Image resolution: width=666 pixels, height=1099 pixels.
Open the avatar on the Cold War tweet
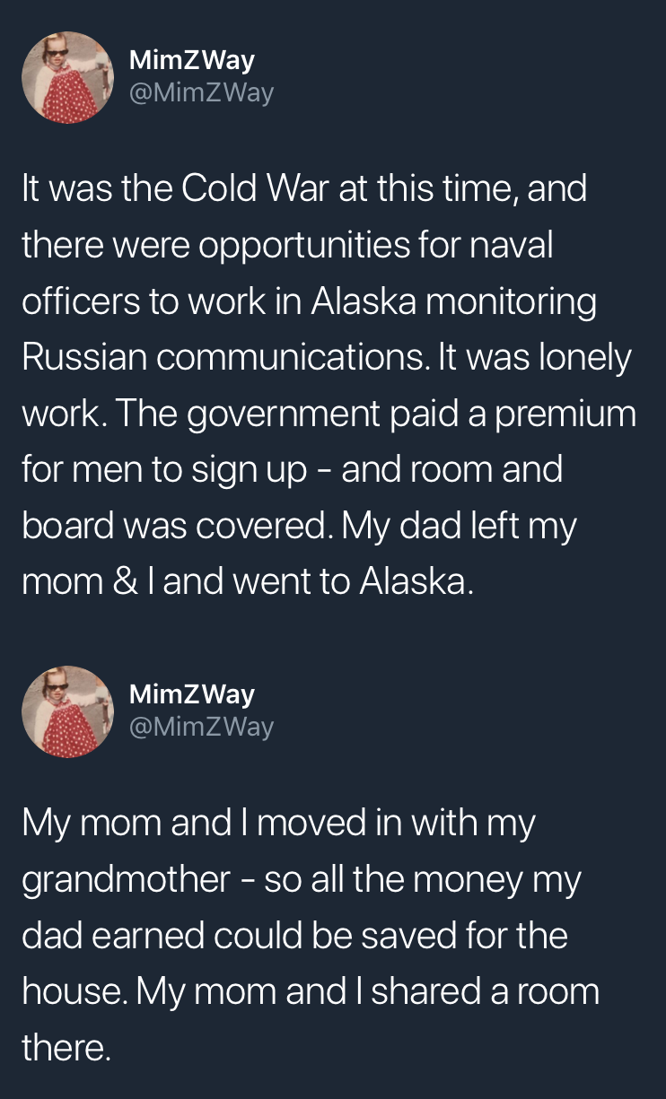[x=68, y=77]
